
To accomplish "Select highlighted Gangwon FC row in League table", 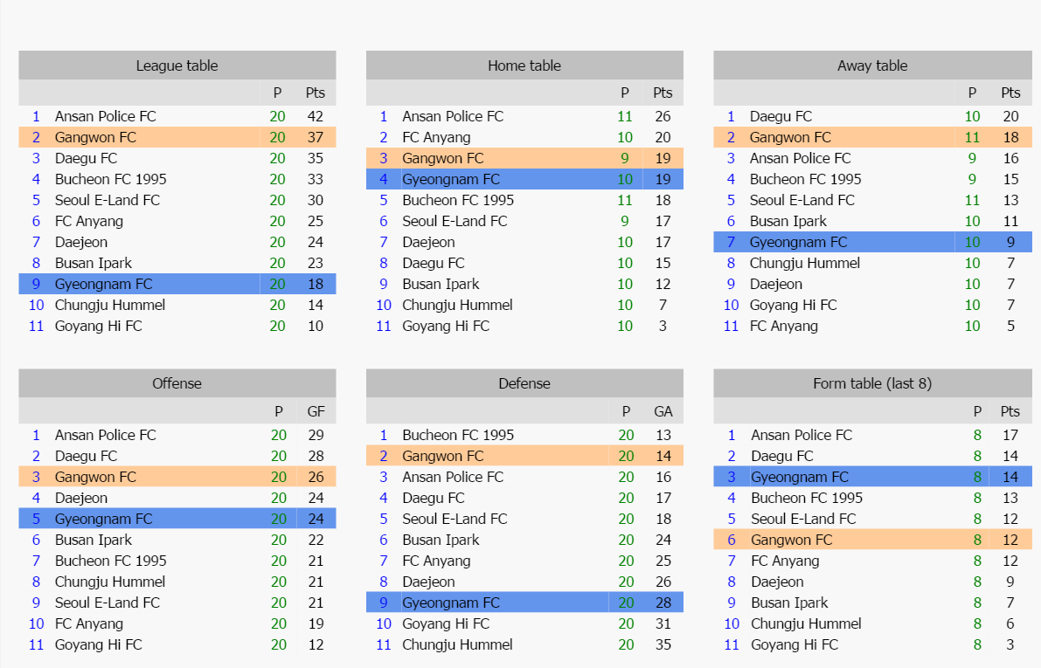I will click(177, 137).
